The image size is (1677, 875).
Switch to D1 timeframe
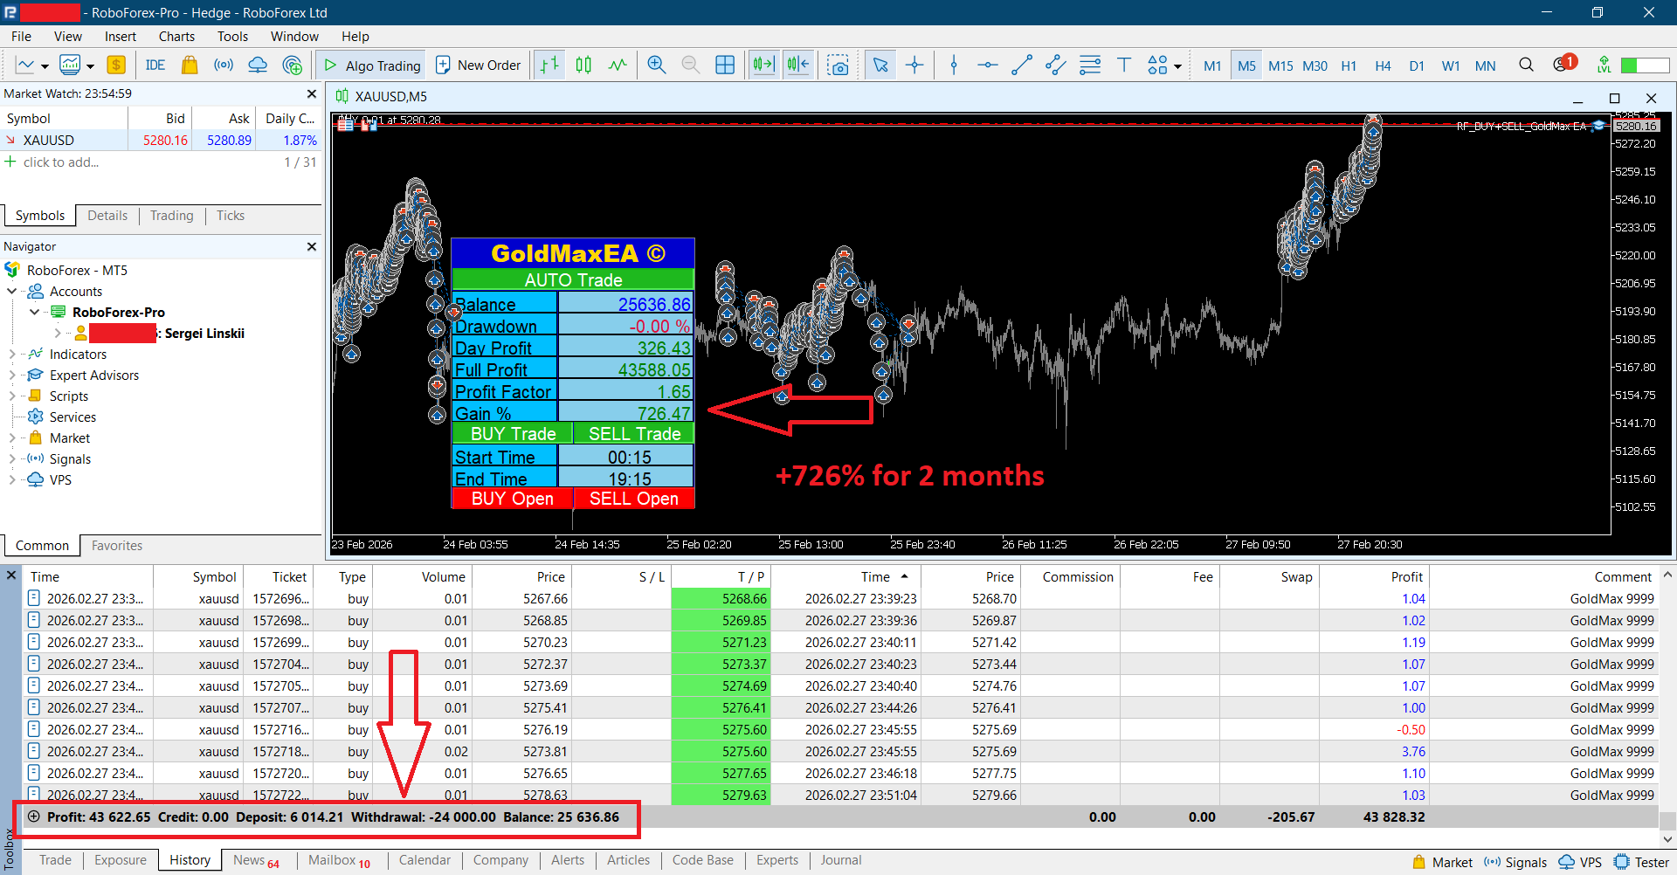point(1417,65)
